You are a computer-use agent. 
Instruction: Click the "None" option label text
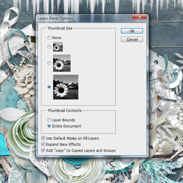57,38
